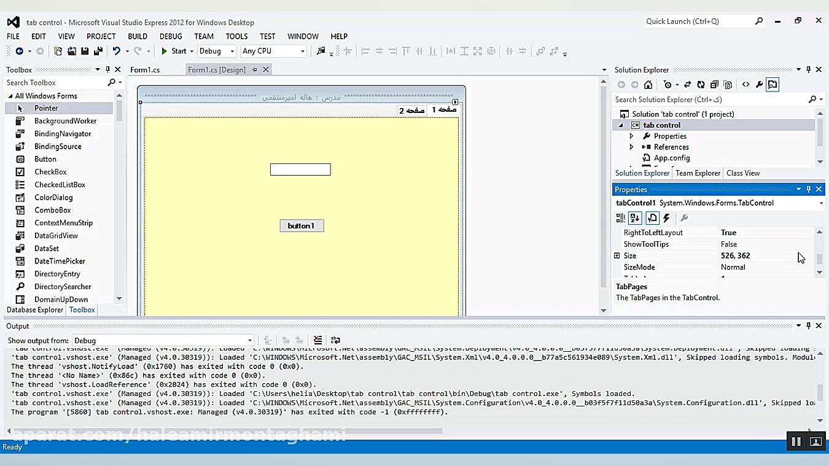Image resolution: width=829 pixels, height=466 pixels.
Task: Click the wrench Properties icon in Solution Explorer toolbar
Action: (x=759, y=85)
